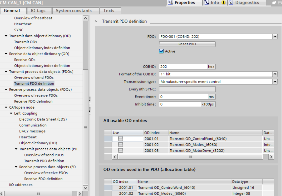The height and width of the screenshot is (196, 282).
Task: Open the PDO selection dropdown
Action: pos(275,37)
